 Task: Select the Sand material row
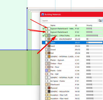(72, 46)
